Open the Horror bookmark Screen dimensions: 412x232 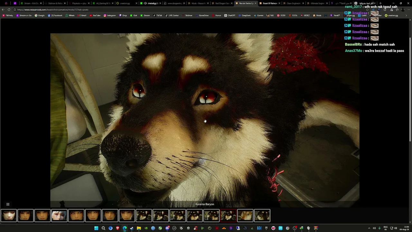(216, 15)
